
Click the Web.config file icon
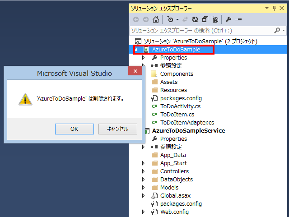point(154,212)
